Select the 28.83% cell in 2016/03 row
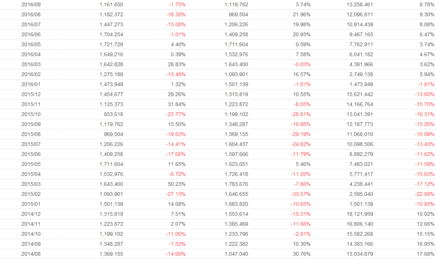 tap(177, 64)
